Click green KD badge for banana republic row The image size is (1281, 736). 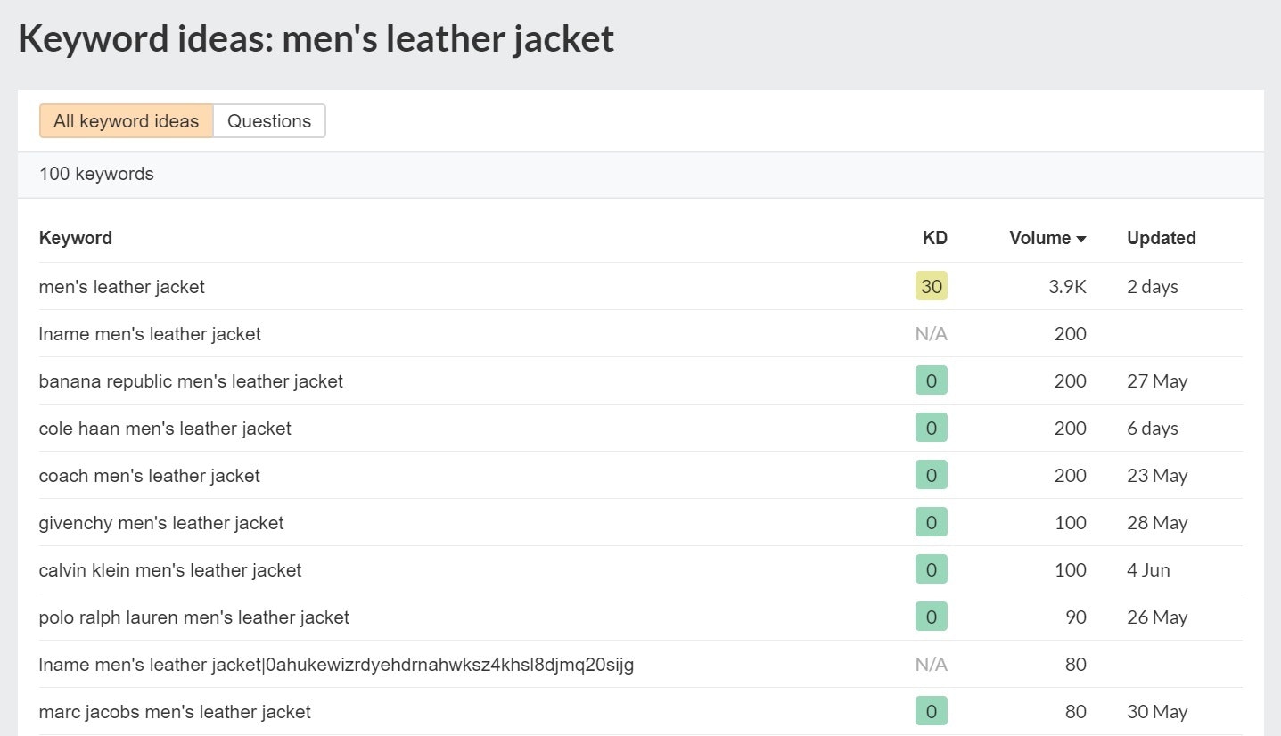point(931,381)
